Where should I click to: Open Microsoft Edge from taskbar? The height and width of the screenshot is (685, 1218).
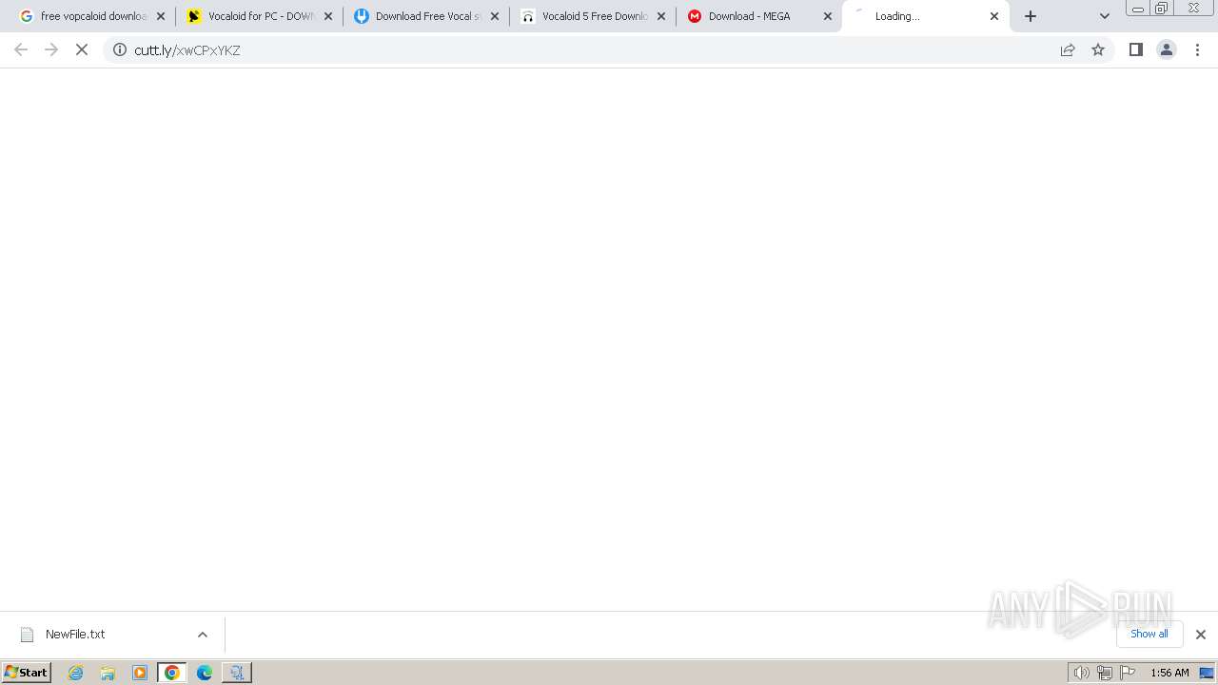point(205,673)
